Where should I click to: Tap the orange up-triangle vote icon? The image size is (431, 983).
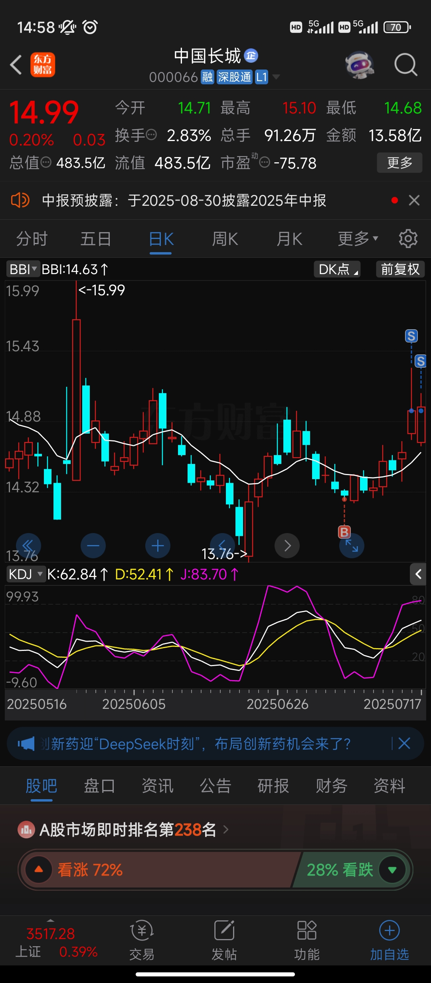click(x=39, y=870)
